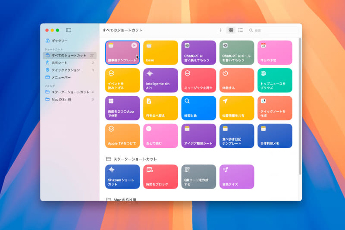Open the 休憩する timer shortcut
The width and height of the screenshot is (345, 230).
pyautogui.click(x=236, y=80)
